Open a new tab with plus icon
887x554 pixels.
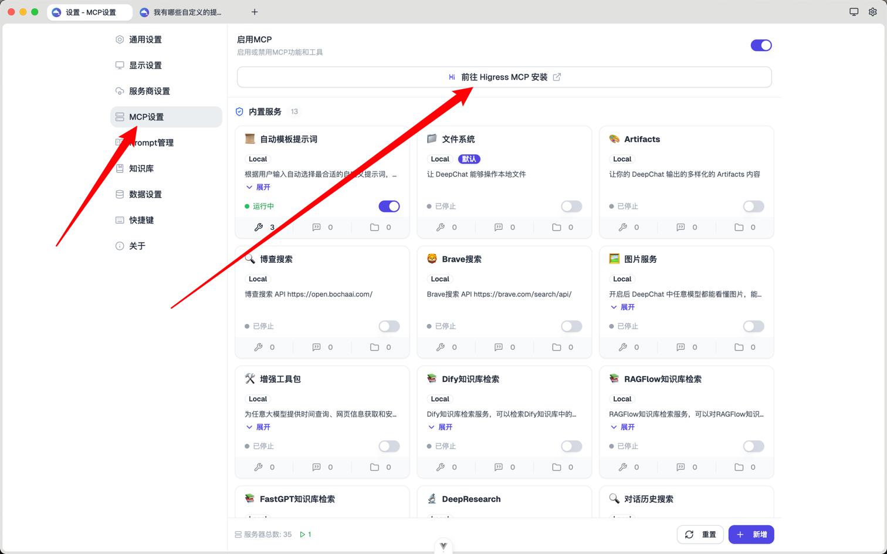pos(255,12)
